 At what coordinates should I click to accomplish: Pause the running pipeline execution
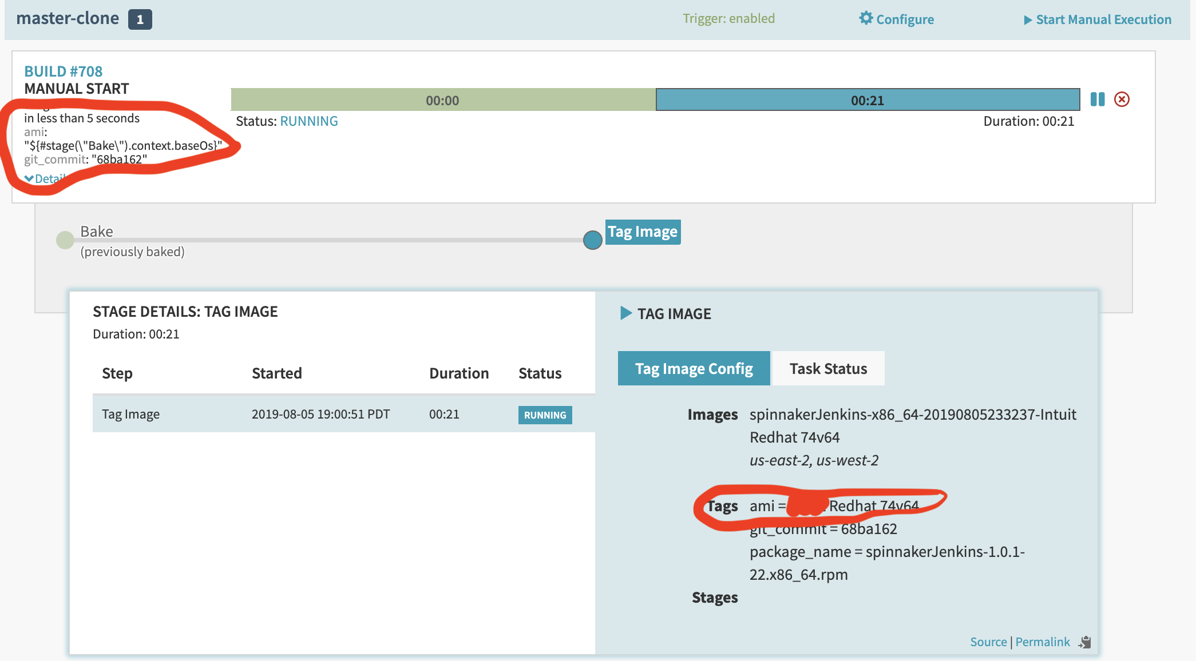pos(1098,99)
